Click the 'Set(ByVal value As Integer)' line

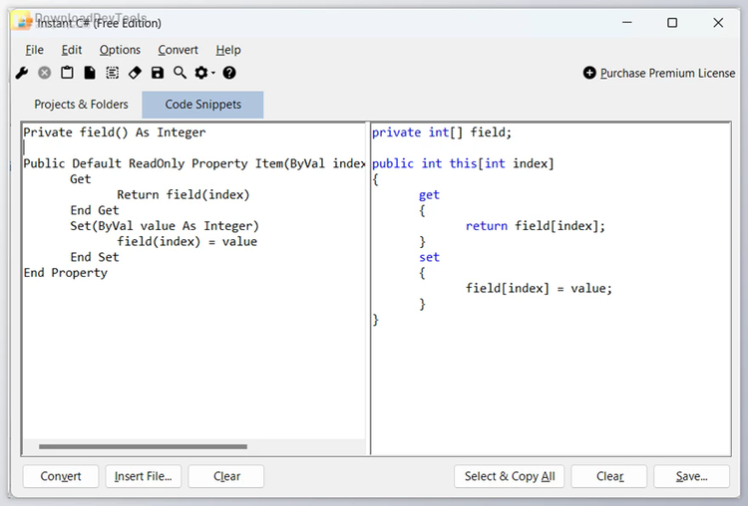(165, 226)
